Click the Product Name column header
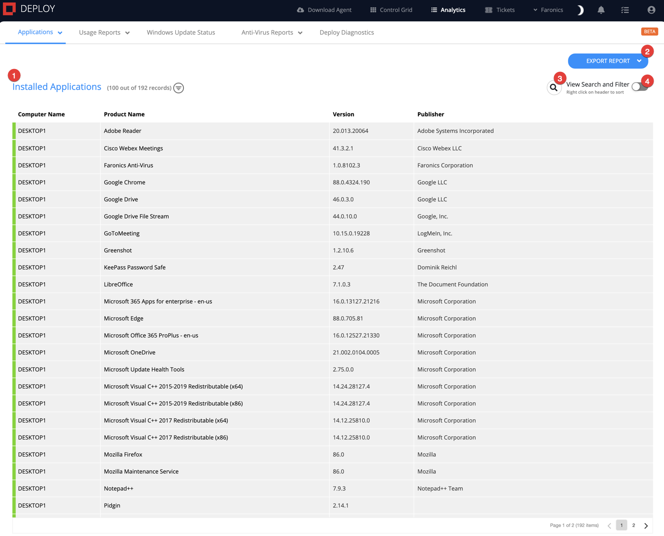This screenshot has height=536, width=664. pos(124,114)
